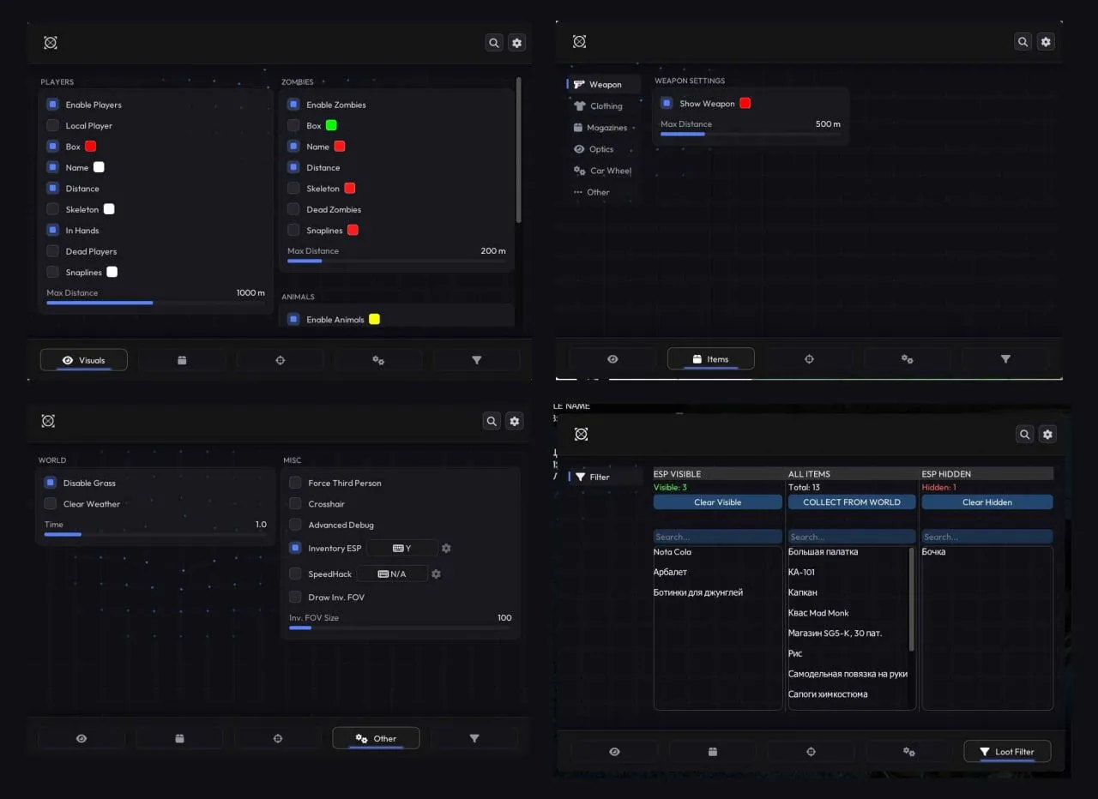Click Clear Visible button

point(718,502)
